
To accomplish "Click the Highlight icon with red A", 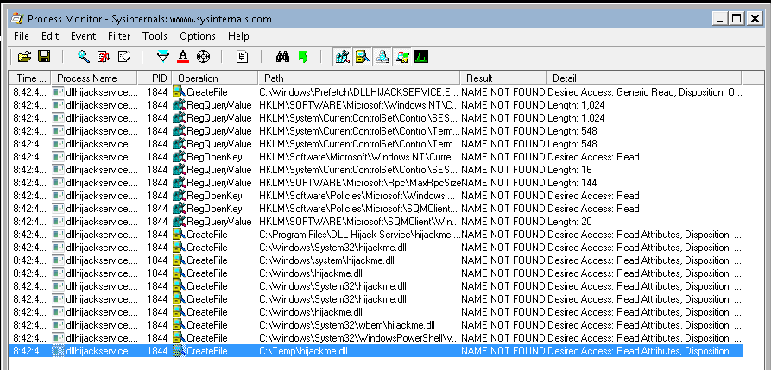I will (183, 57).
